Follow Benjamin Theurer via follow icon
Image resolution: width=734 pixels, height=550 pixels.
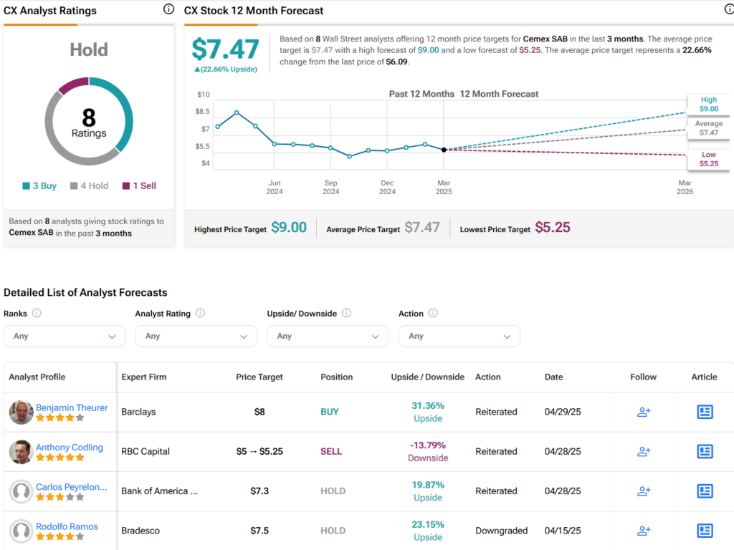644,412
